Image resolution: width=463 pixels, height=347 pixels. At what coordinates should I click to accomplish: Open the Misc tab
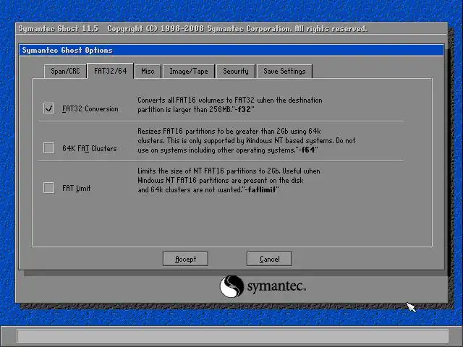pos(148,72)
